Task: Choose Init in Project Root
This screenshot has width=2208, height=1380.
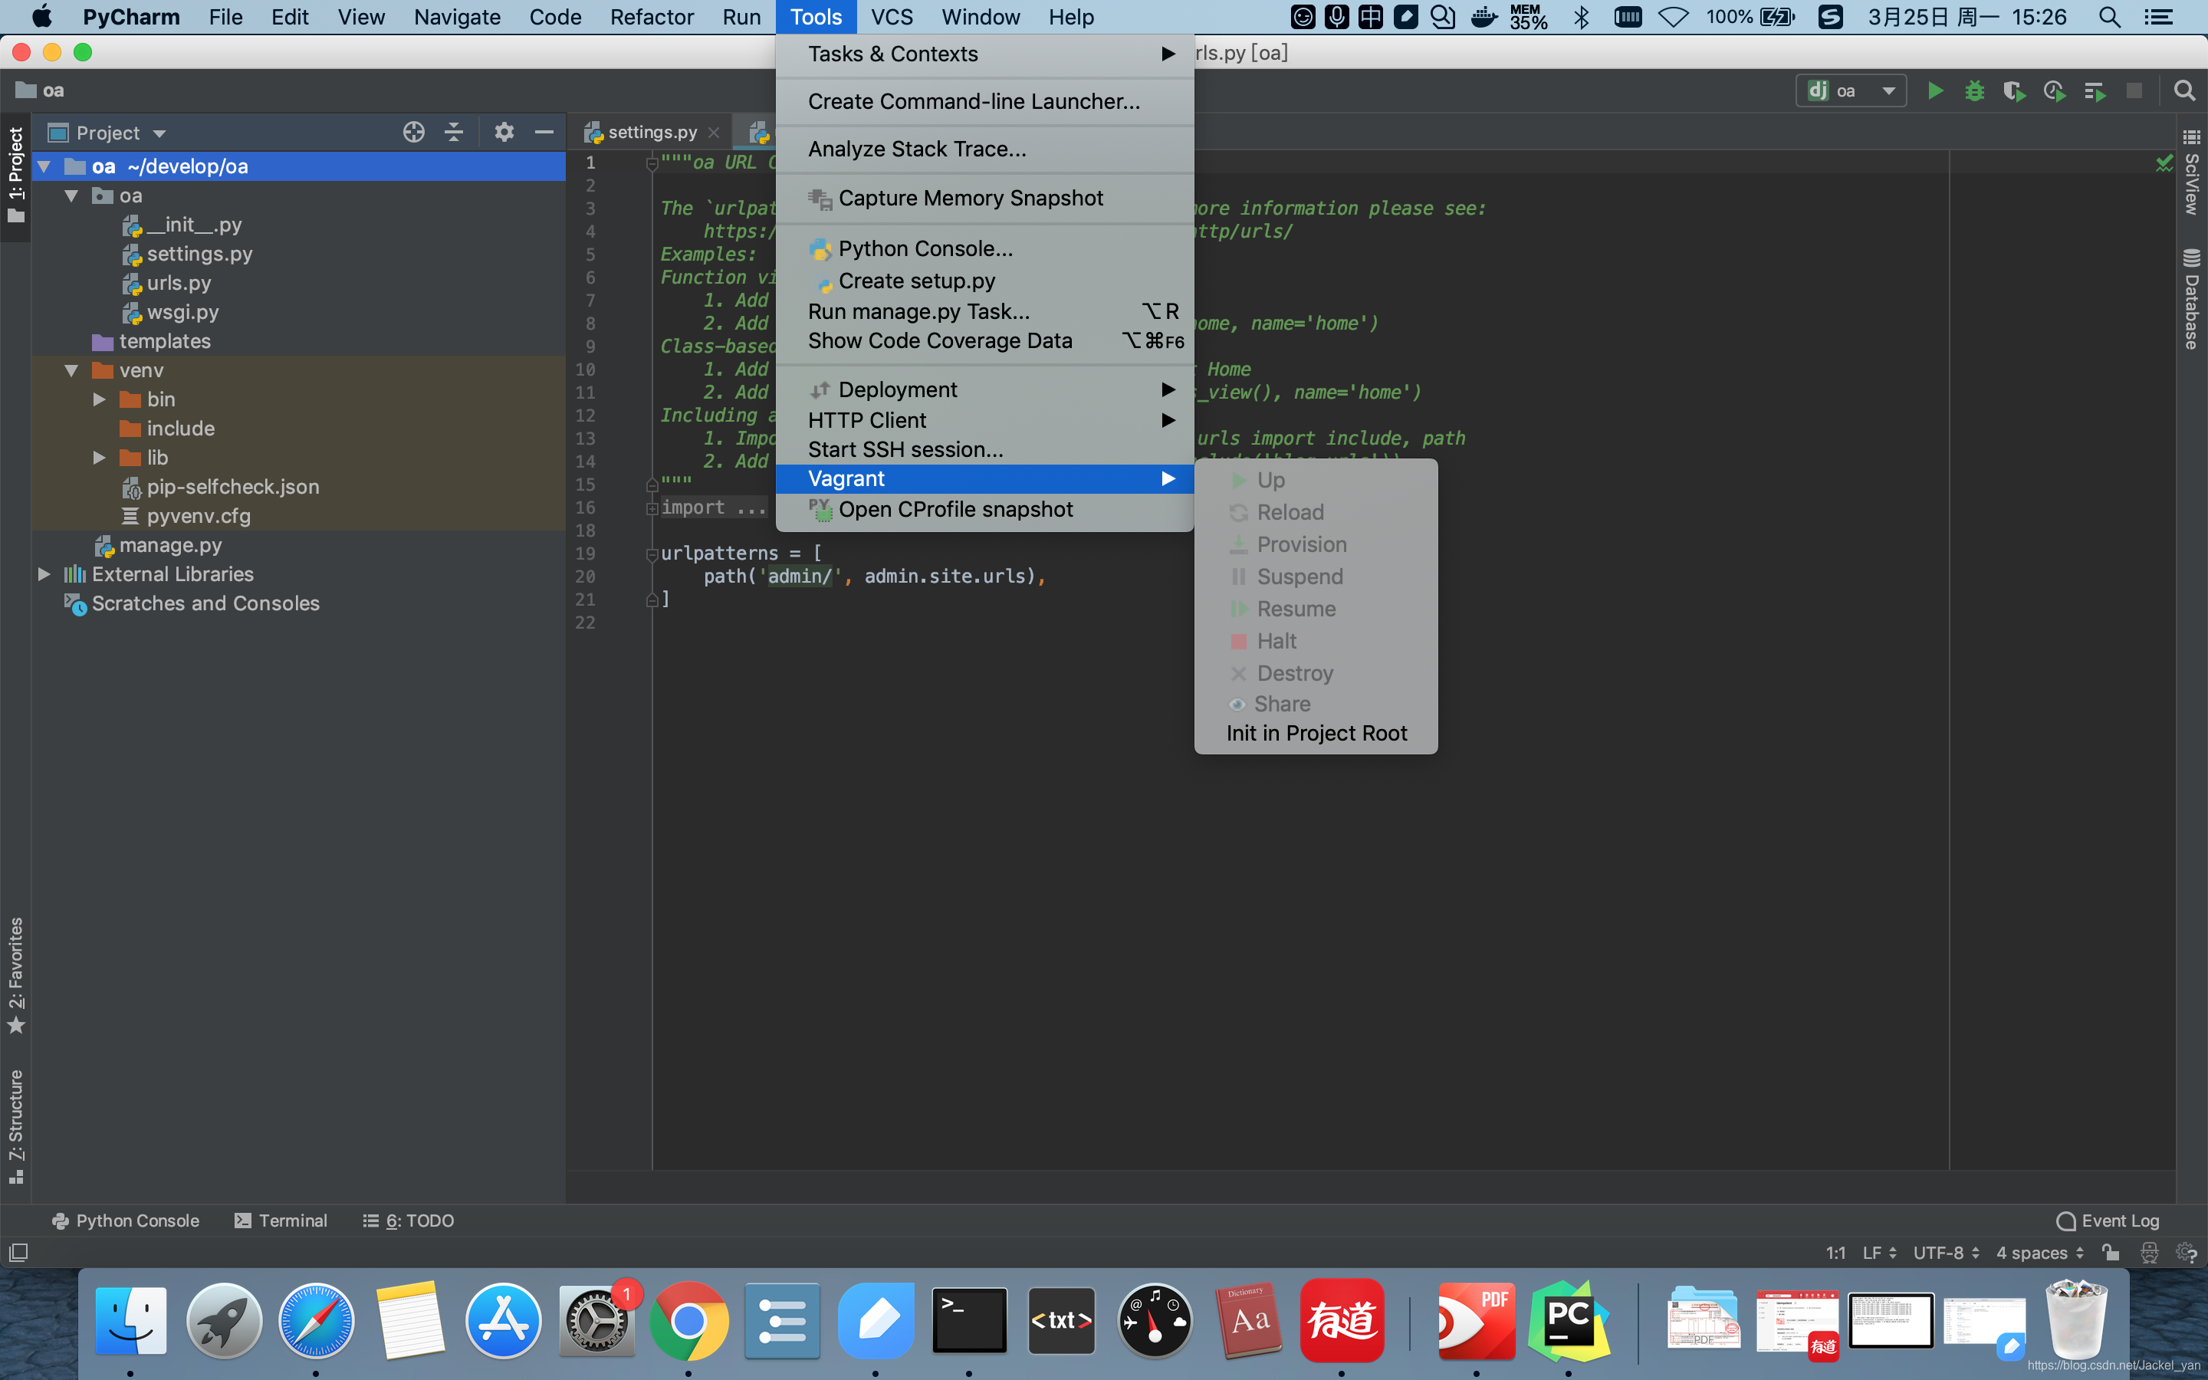Action: (1316, 733)
